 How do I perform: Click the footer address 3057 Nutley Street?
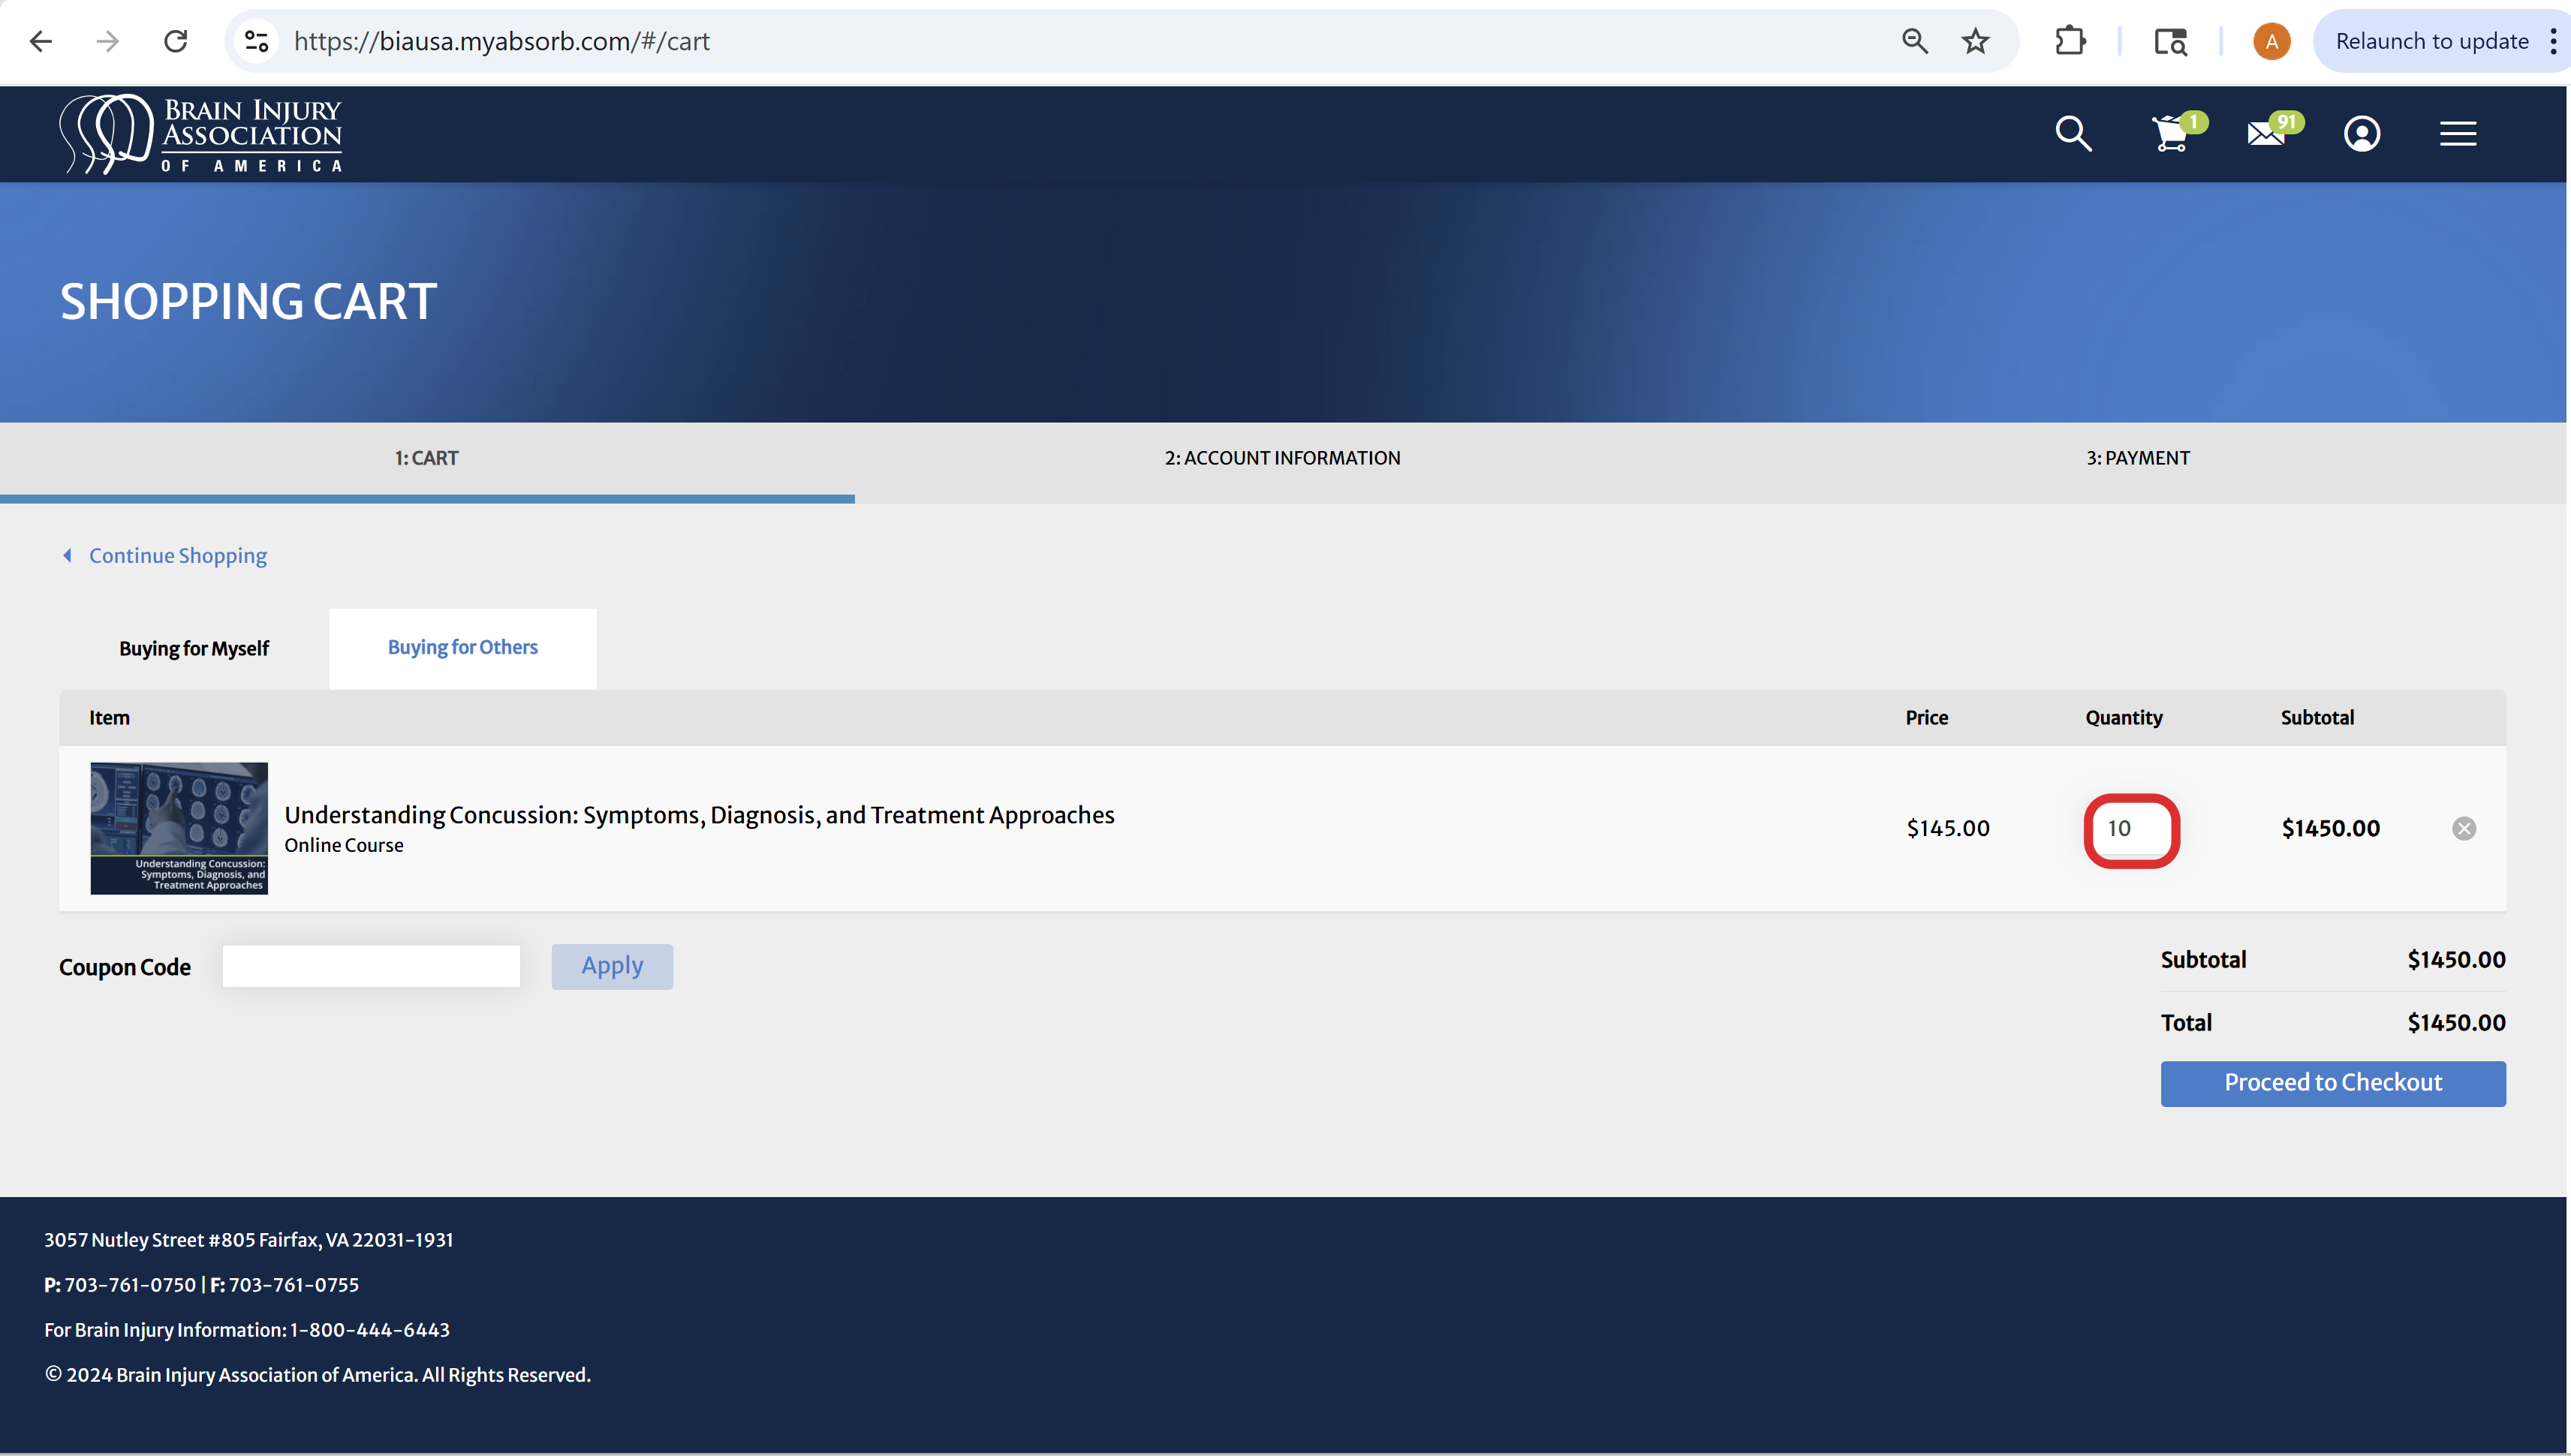(249, 1240)
